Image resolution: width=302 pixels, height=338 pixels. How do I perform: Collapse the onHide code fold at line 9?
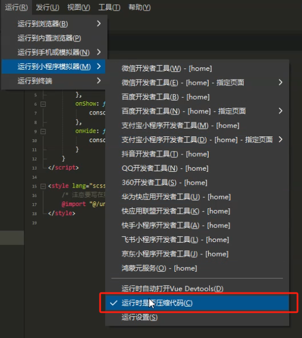click(43, 131)
